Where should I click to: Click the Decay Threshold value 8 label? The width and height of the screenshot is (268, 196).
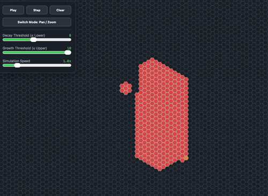tap(70, 35)
